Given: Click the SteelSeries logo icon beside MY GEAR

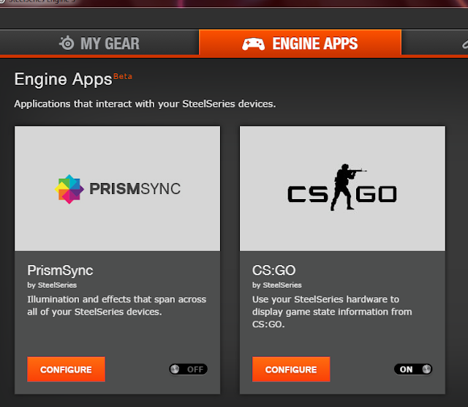Looking at the screenshot, I should pyautogui.click(x=67, y=43).
